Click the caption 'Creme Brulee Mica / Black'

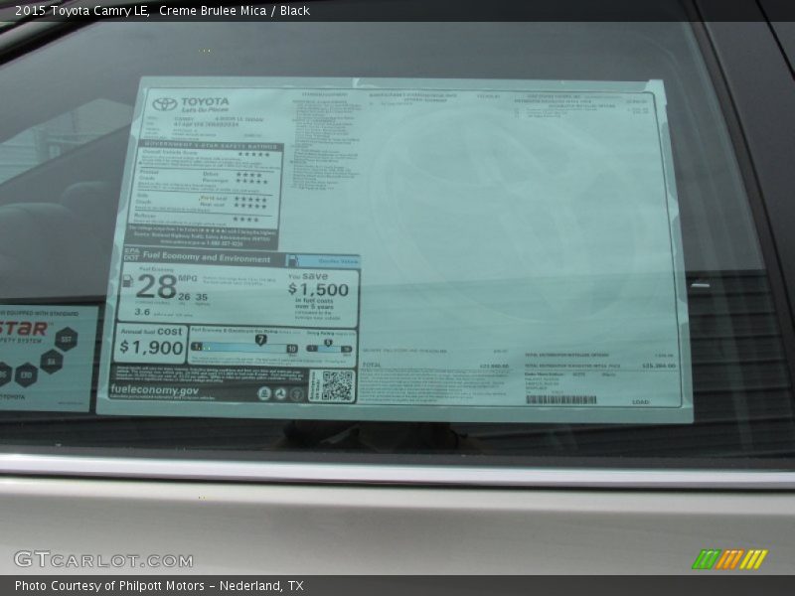235,11
